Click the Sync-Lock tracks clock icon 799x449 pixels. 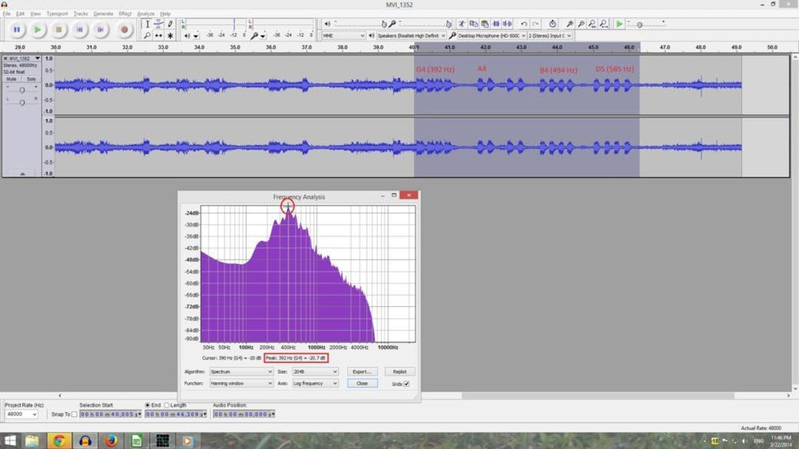(552, 24)
